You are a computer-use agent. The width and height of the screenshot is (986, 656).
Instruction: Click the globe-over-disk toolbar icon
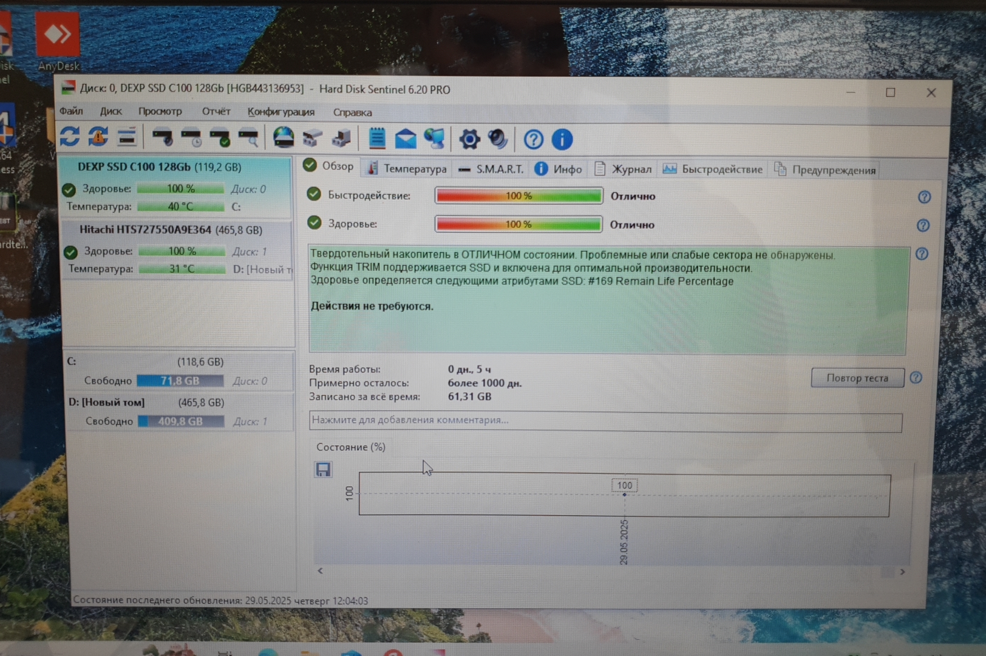(x=284, y=138)
